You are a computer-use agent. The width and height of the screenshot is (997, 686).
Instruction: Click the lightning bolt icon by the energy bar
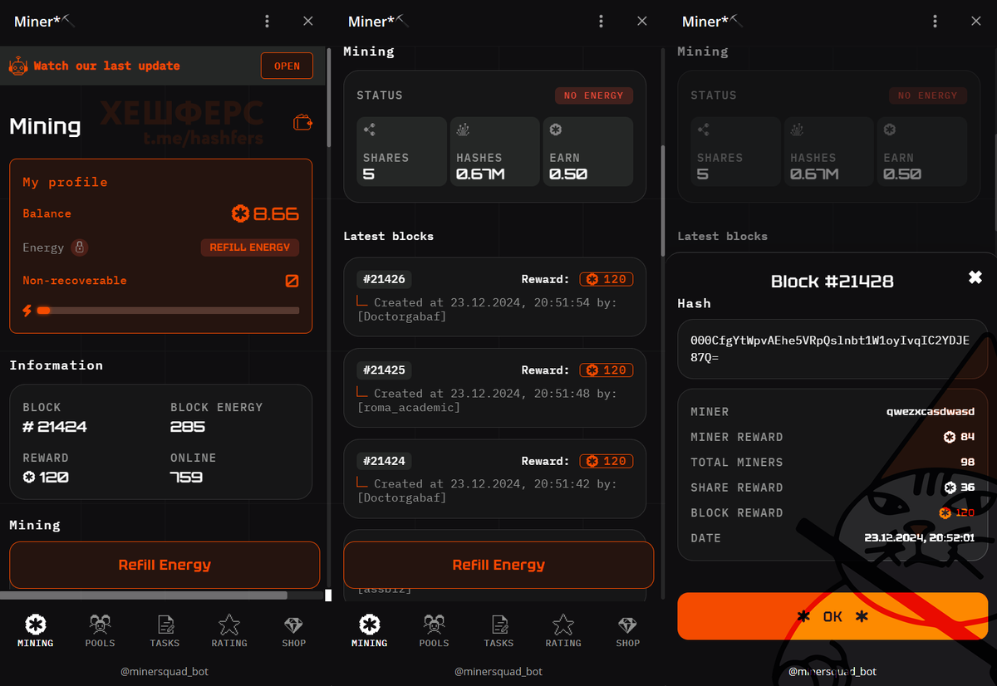[x=27, y=311]
